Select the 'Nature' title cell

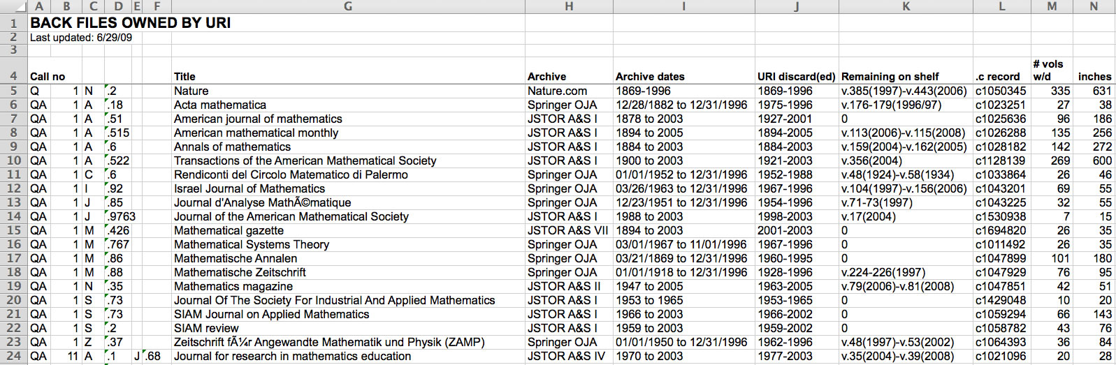point(191,91)
